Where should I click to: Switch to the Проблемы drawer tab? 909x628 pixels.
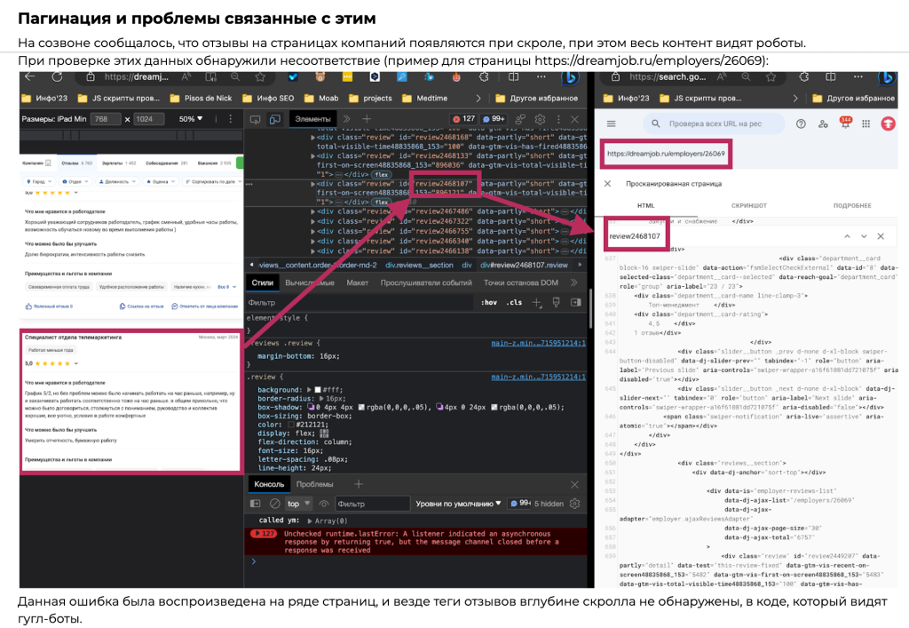tap(315, 484)
